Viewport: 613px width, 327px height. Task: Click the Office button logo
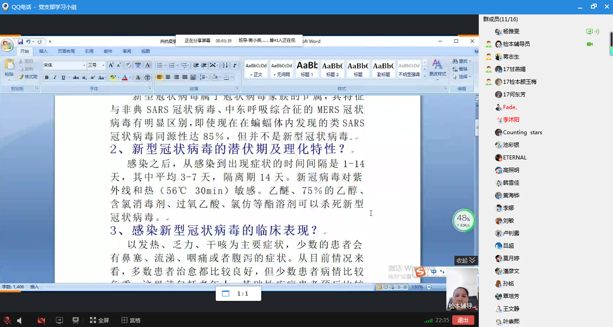7,45
